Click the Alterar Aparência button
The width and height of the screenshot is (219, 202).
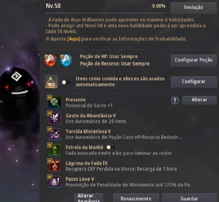89,198
